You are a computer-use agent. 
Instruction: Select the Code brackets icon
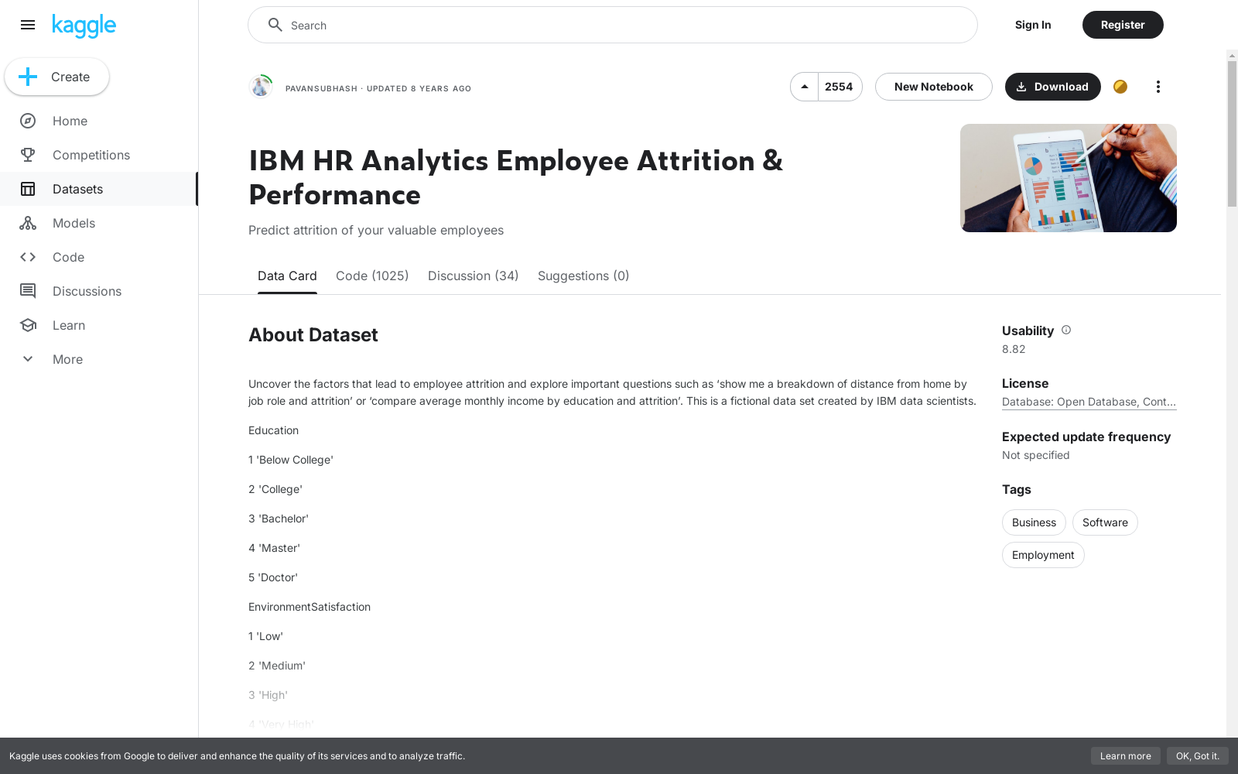tap(28, 257)
